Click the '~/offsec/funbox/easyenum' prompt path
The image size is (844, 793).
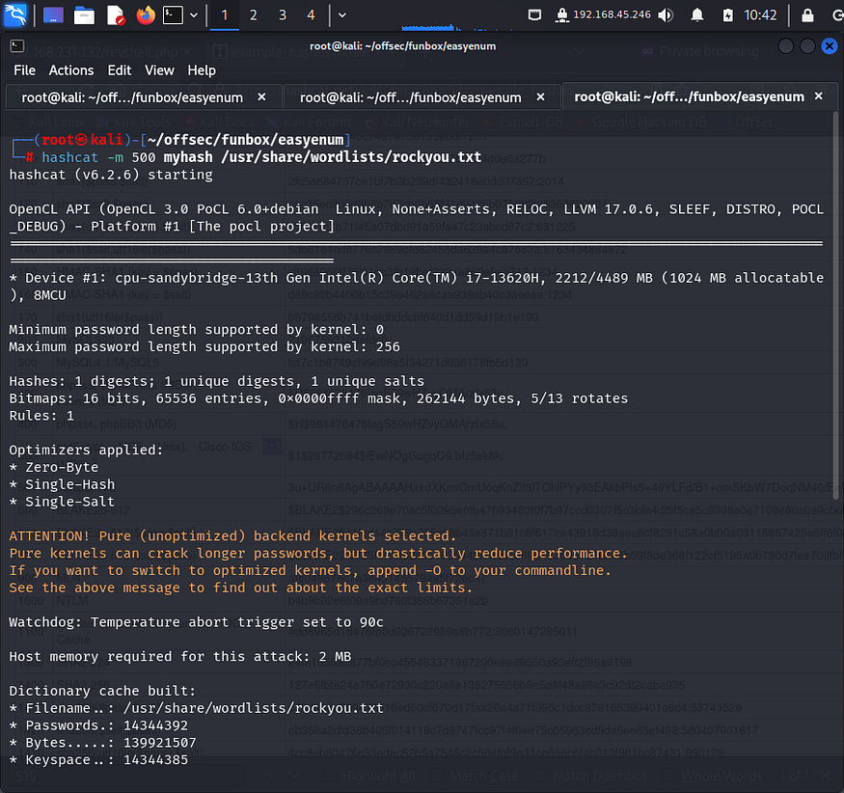pyautogui.click(x=245, y=140)
